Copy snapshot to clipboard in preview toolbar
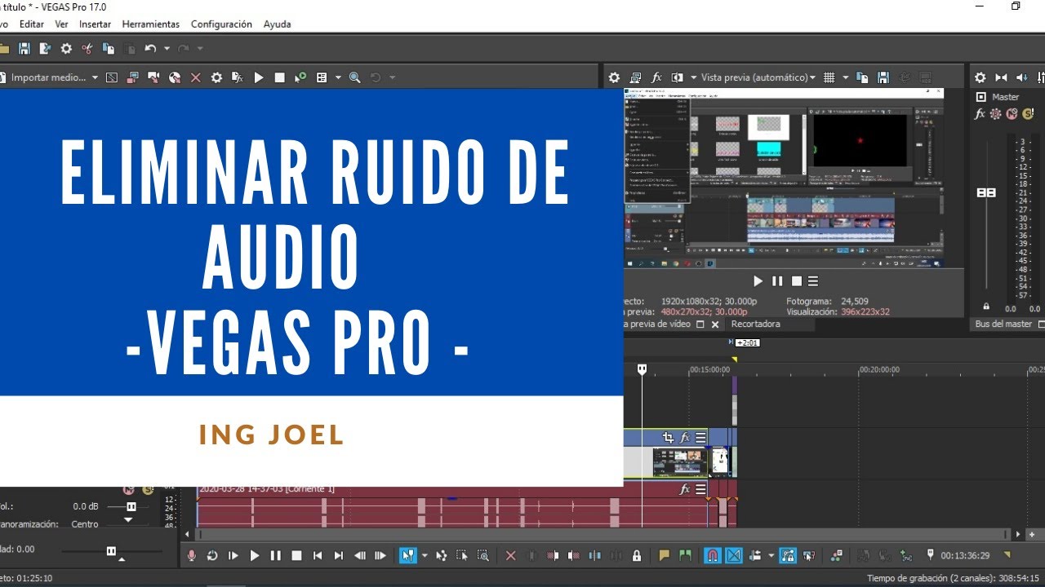The width and height of the screenshot is (1045, 587). pyautogui.click(x=863, y=77)
